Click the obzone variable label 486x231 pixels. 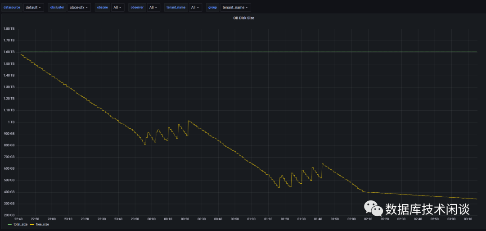point(103,7)
